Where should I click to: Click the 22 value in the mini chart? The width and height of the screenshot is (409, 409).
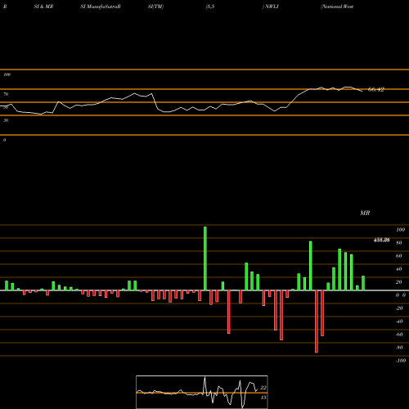[x=263, y=388]
